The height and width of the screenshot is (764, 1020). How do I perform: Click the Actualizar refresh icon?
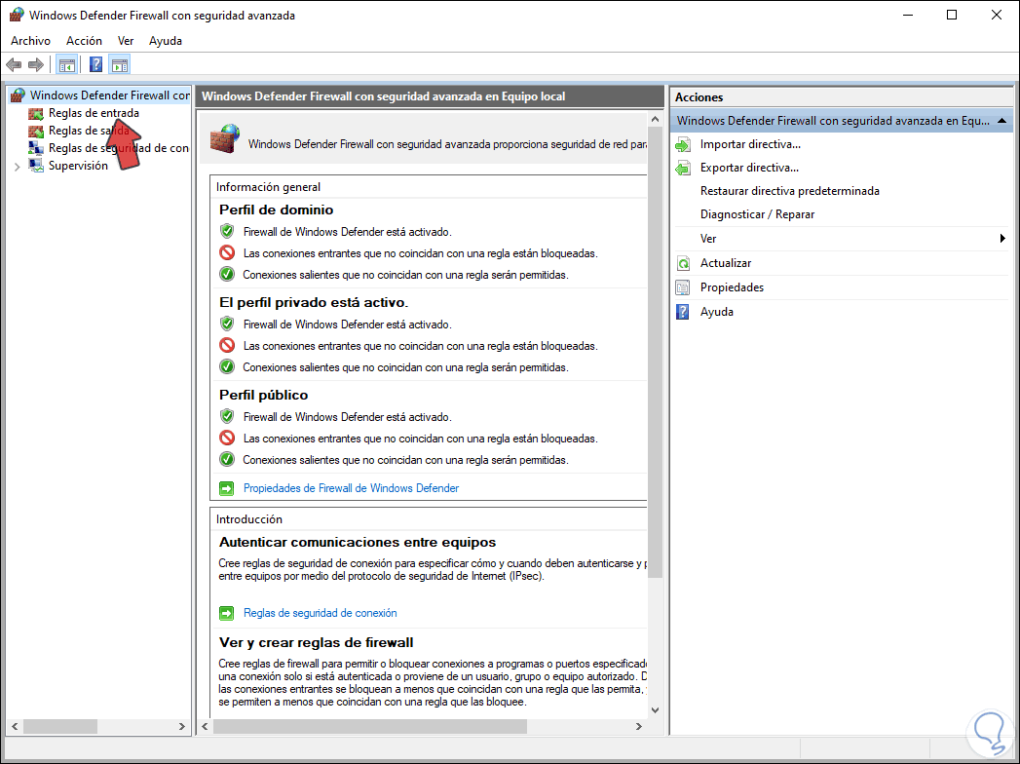pos(683,263)
